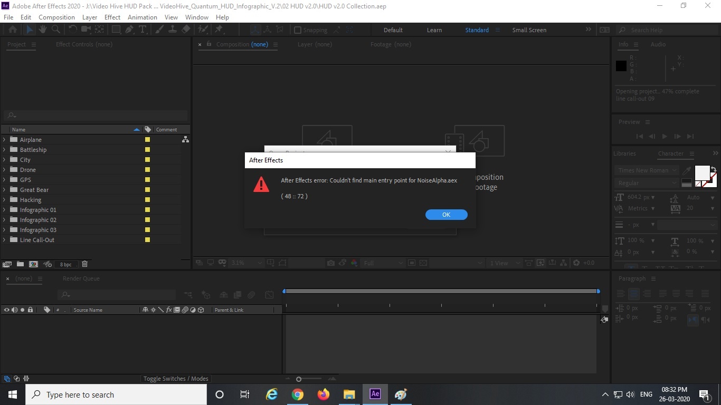The image size is (721, 405).
Task: Toggle the video eye column header in timeline
Action: 6,310
